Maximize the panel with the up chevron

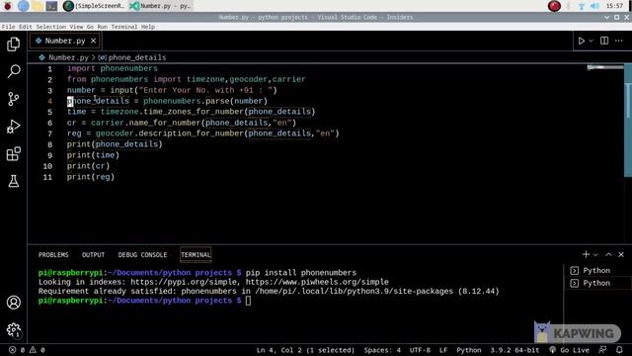(608, 254)
